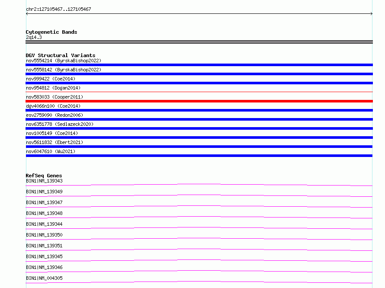Image resolution: width=385 pixels, height=288 pixels.
Task: Click the blue bar for nsv5558142
Action: point(199,74)
